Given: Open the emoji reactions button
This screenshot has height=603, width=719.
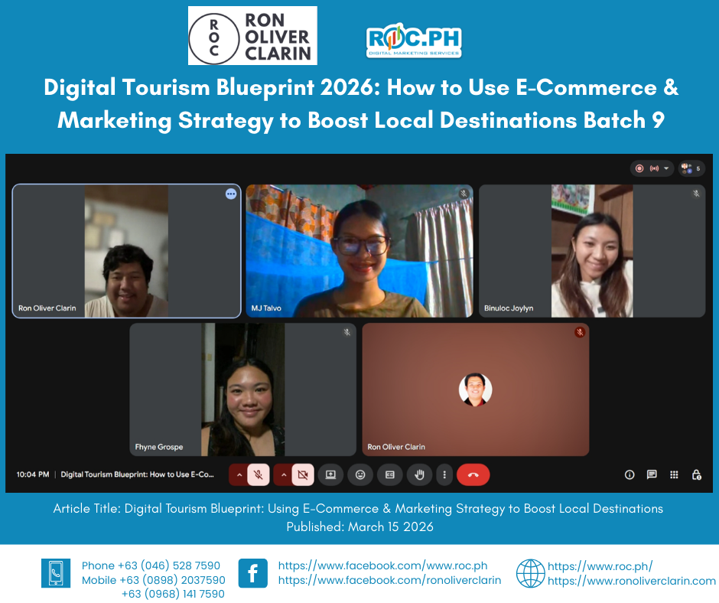Looking at the screenshot, I should point(360,474).
